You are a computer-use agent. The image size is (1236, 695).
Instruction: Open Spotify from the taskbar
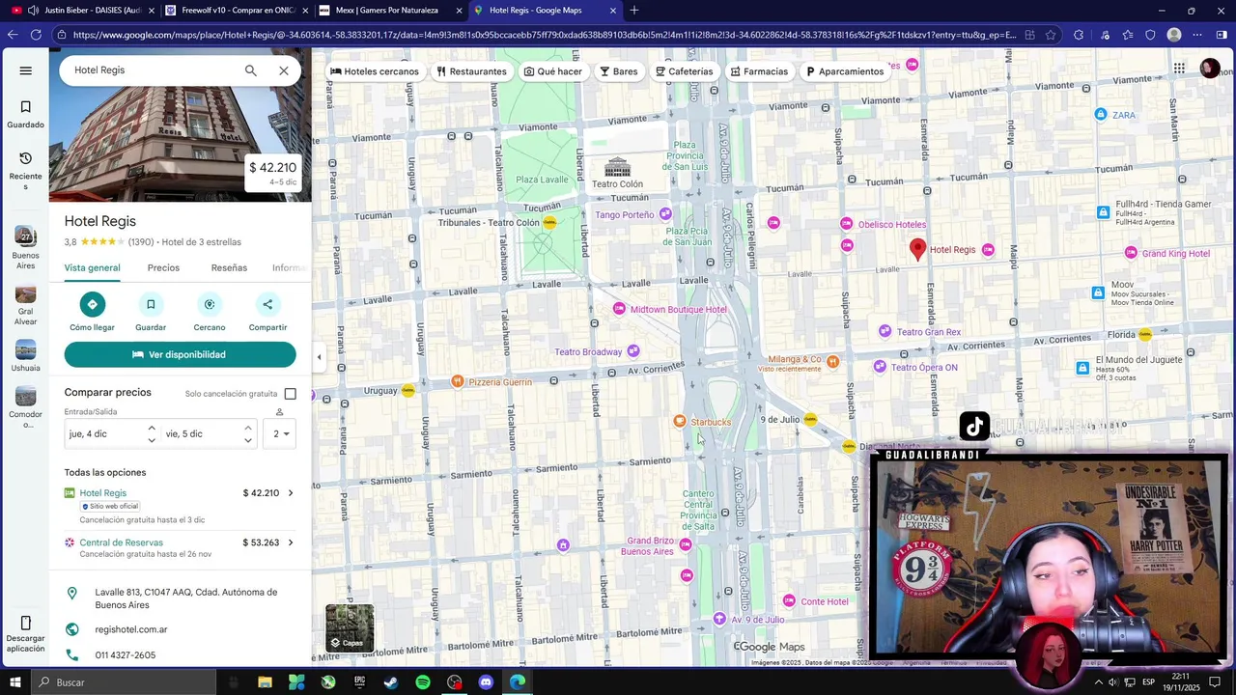point(423,682)
